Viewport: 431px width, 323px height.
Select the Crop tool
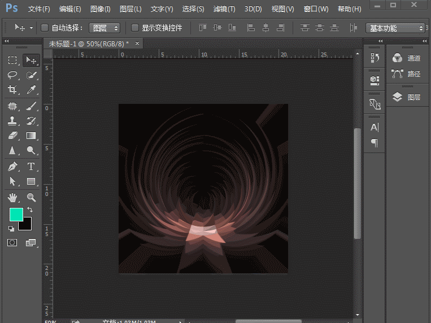tap(12, 90)
